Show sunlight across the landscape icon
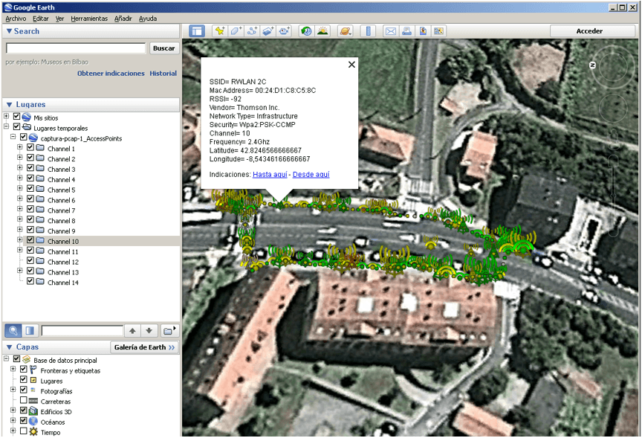 322,31
